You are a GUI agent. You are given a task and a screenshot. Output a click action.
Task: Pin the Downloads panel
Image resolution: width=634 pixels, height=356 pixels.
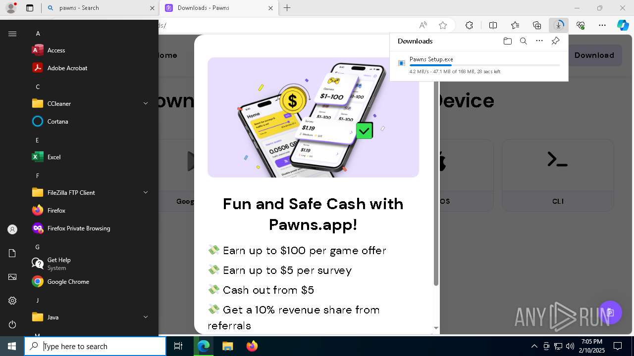click(x=555, y=41)
